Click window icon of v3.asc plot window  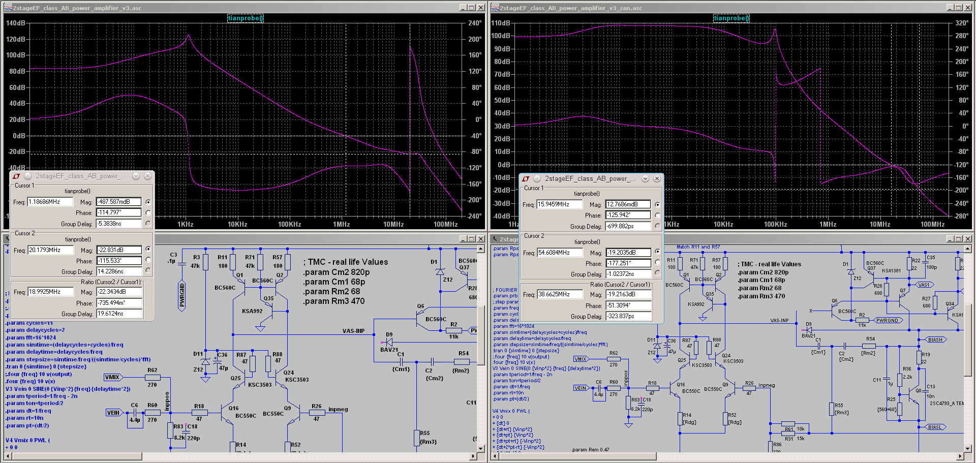(x=8, y=8)
